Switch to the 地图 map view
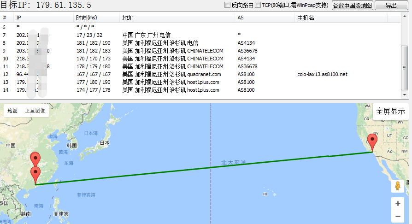This screenshot has width=412, height=224. [x=12, y=111]
